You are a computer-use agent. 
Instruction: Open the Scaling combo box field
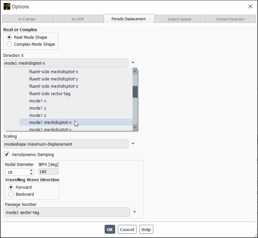[65, 144]
